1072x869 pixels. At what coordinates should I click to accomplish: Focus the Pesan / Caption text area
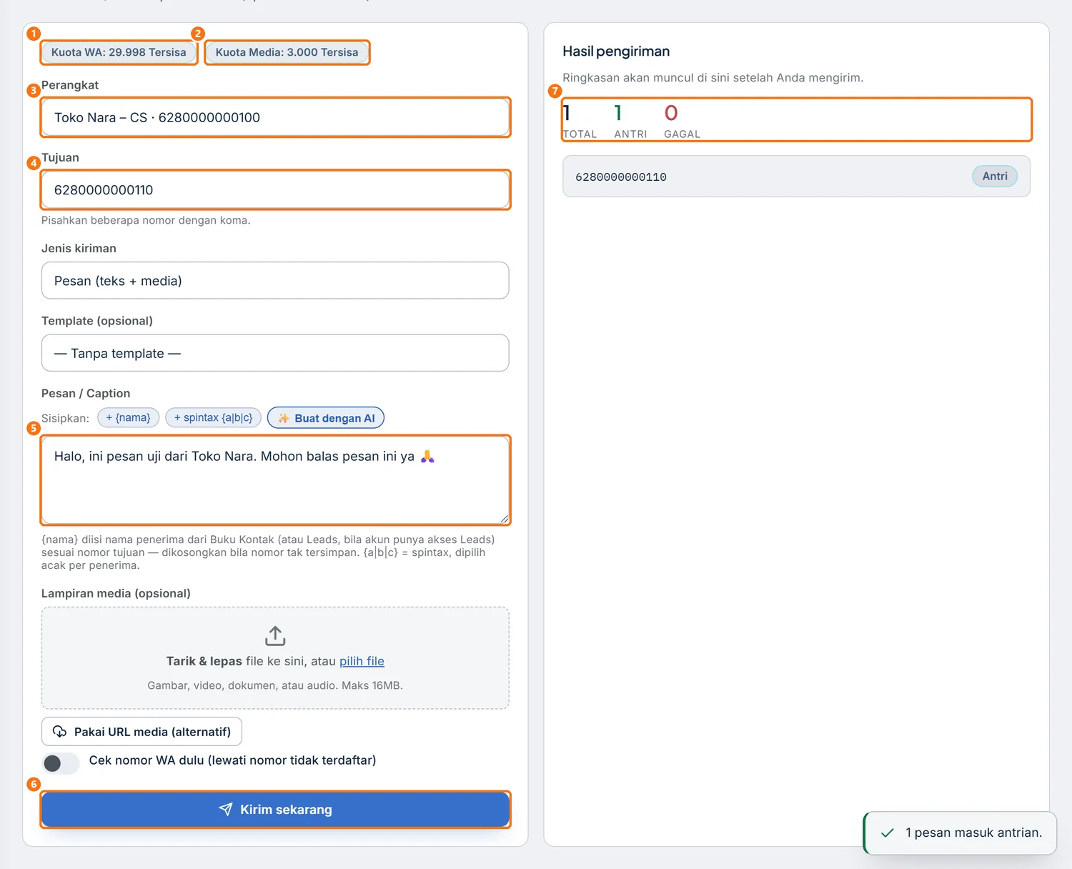[275, 480]
